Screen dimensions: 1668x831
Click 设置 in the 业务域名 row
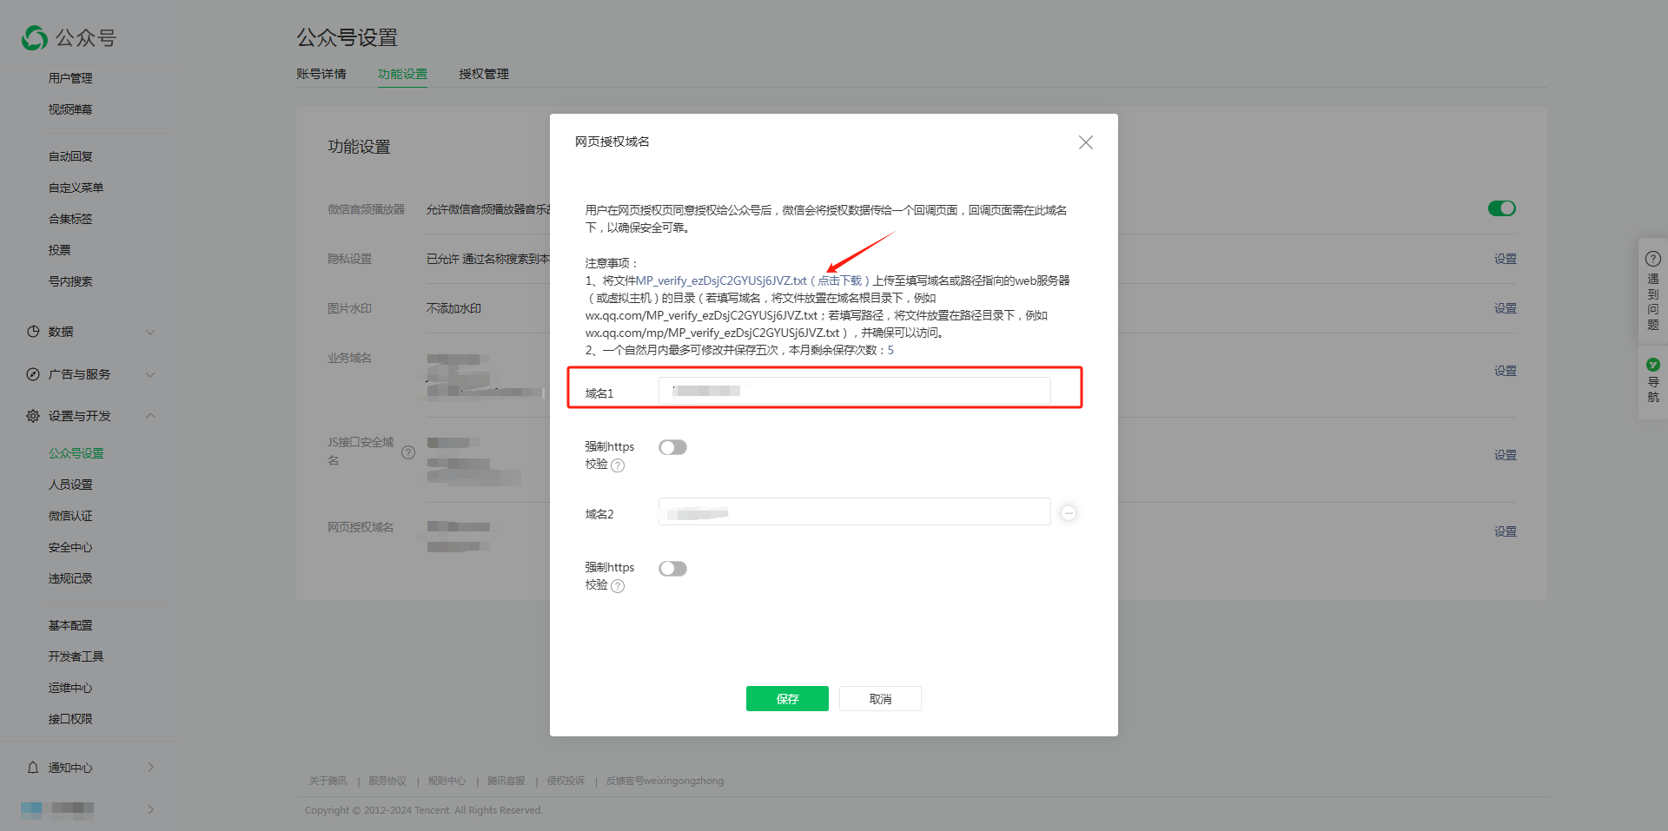coord(1506,371)
